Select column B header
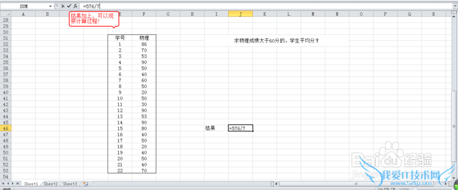Screen dimensions: 458x190 click(47, 14)
